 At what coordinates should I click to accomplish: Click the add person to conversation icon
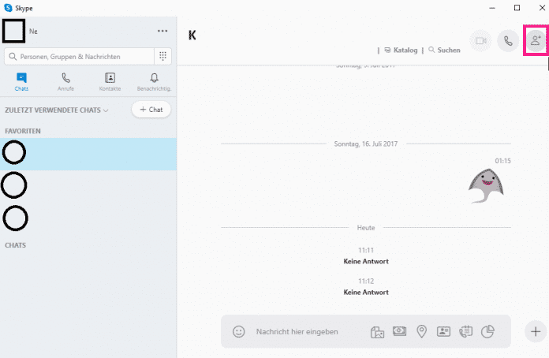[x=536, y=41]
